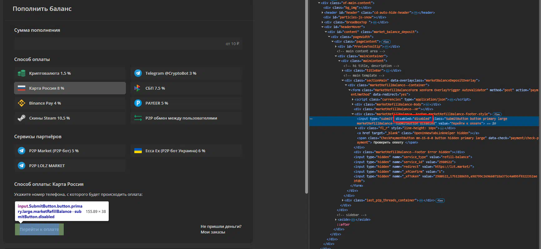Select the disabled="disabled" attribute text

pyautogui.click(x=413, y=119)
